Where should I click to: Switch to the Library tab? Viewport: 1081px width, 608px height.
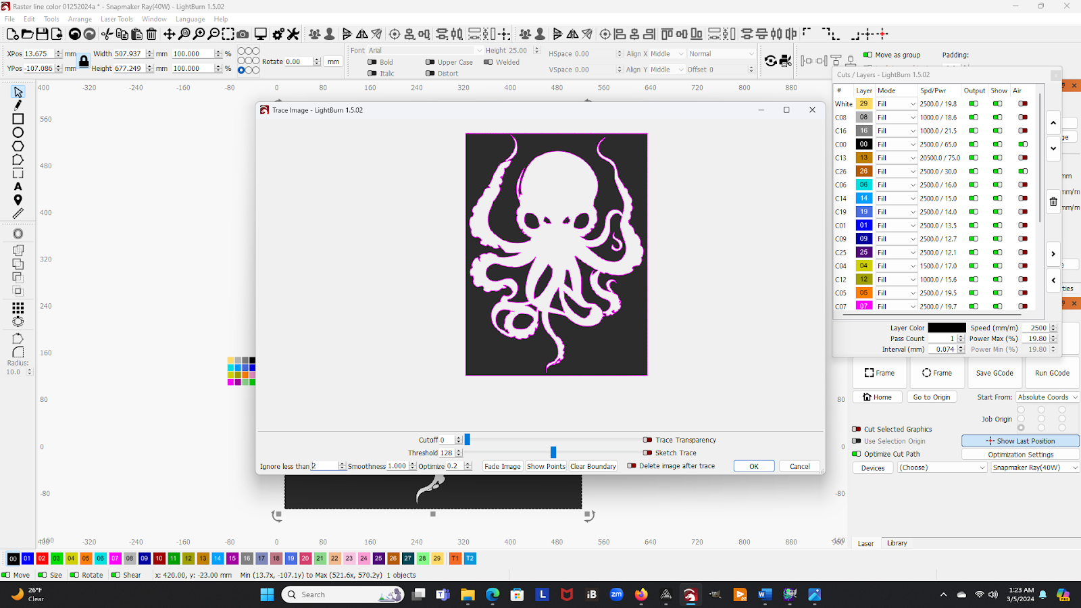[x=897, y=543]
